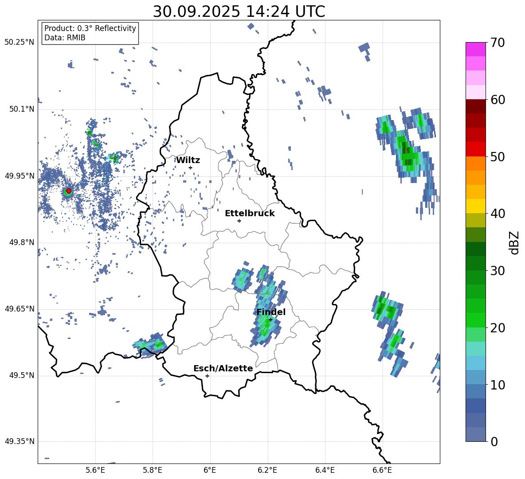Screen dimensions: 525x479
Task: Click the 50 colorbar tick label
Action: [x=498, y=156]
